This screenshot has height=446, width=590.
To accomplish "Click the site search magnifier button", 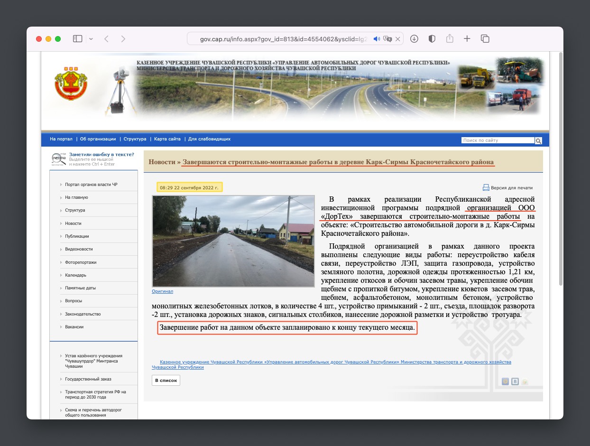I will point(538,140).
